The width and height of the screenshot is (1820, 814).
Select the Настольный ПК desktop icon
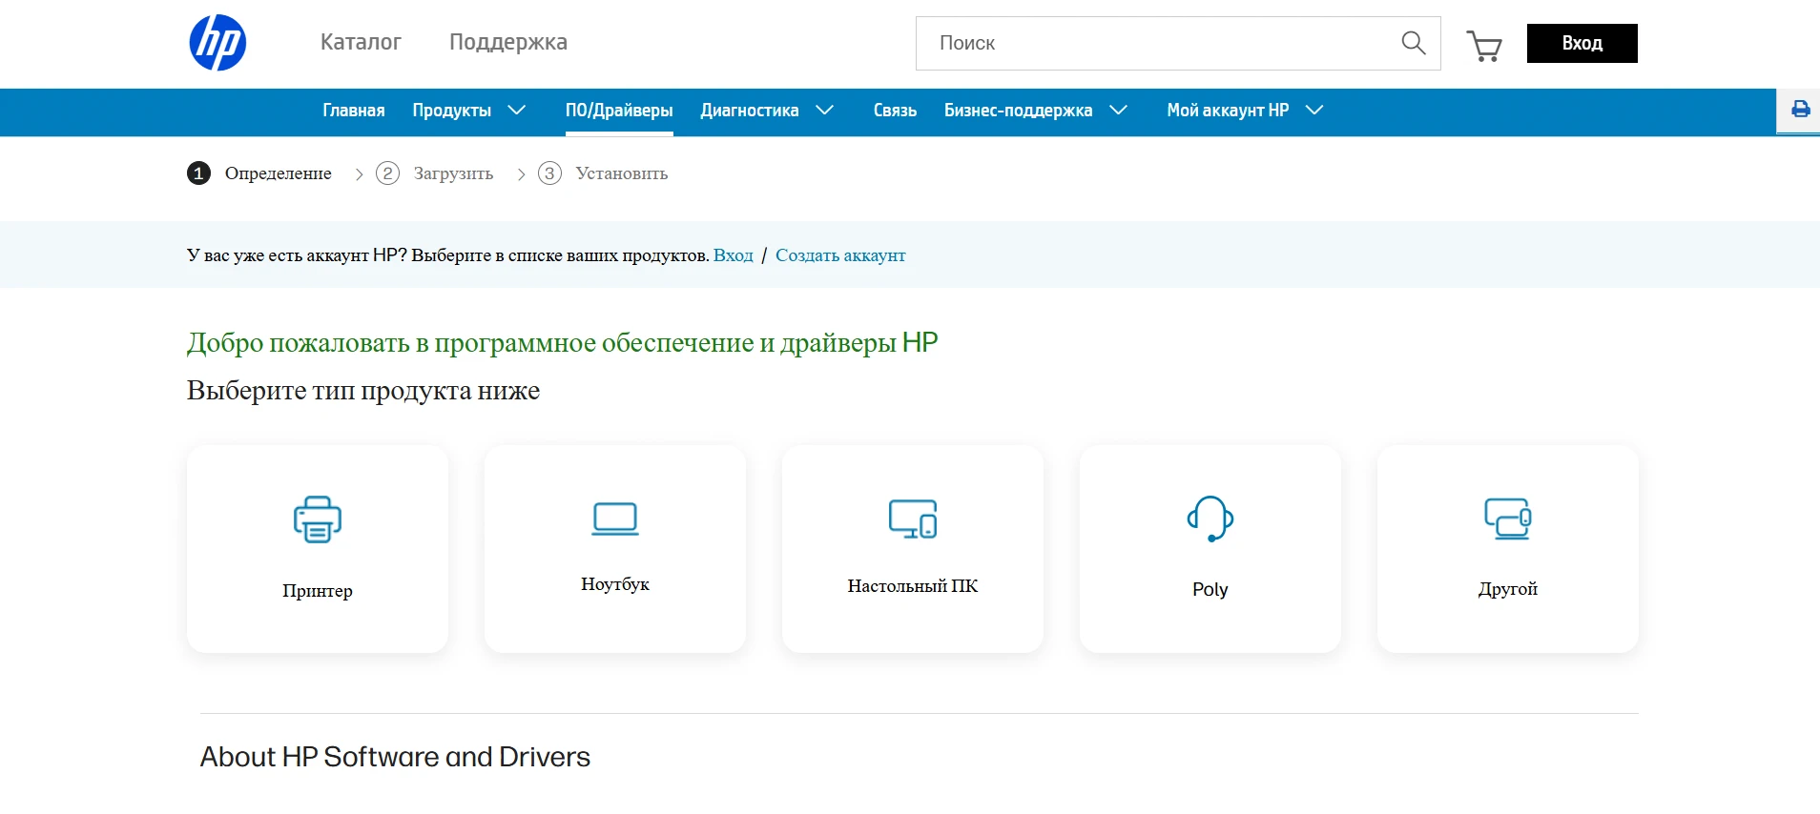pyautogui.click(x=913, y=519)
